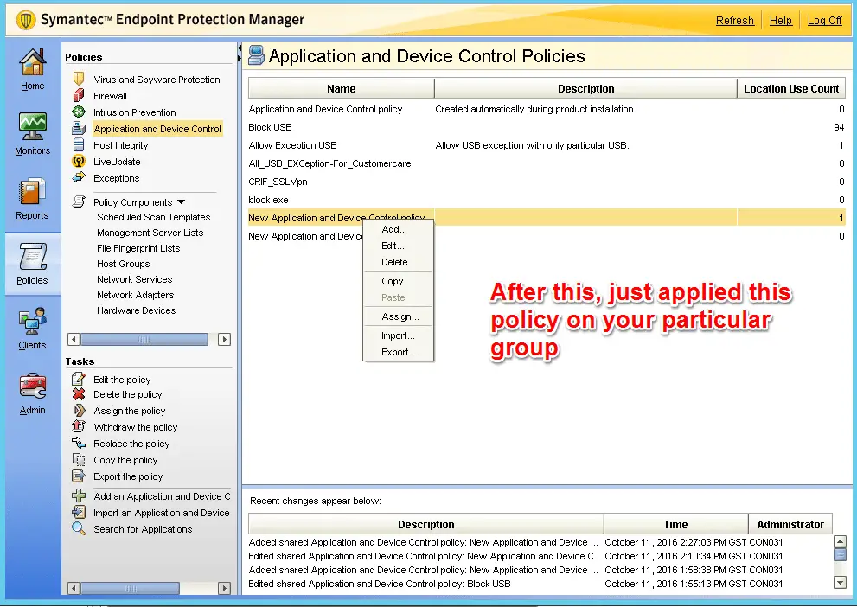Open Network Adapters component
Image resolution: width=857 pixels, height=607 pixels.
(x=135, y=295)
